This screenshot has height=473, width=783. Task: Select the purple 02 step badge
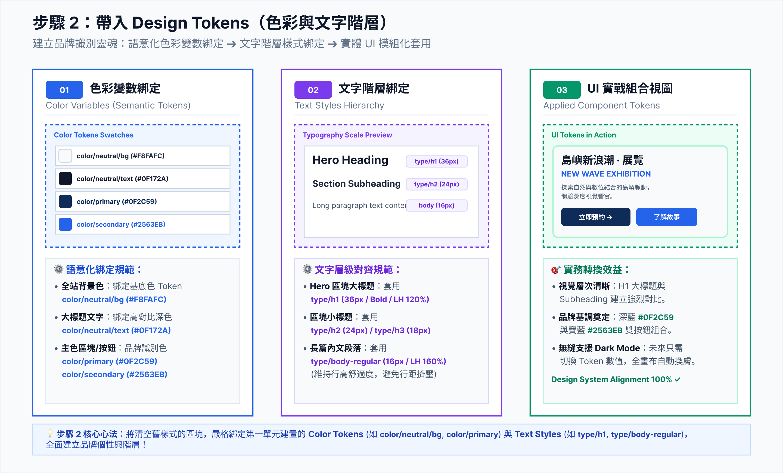pyautogui.click(x=313, y=90)
